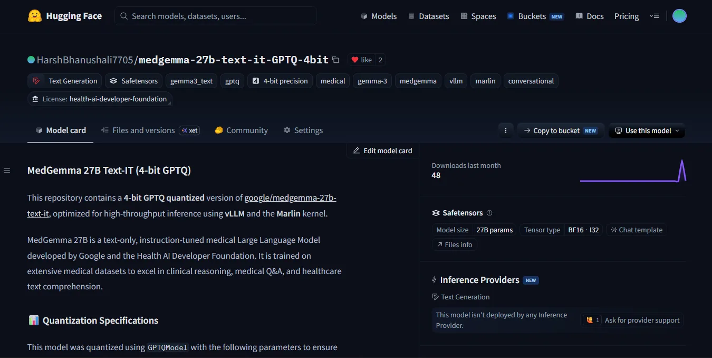Click Copy to bucket button
Viewport: 712px width, 358px height.
(x=560, y=130)
